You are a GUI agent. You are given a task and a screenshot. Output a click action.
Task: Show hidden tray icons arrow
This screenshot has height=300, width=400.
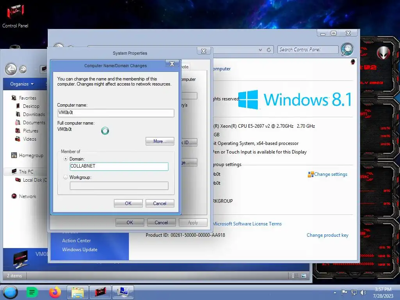[x=335, y=293]
